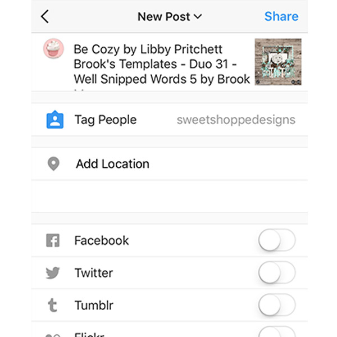337x337 pixels.
Task: Click the location pin icon
Action: [53, 164]
